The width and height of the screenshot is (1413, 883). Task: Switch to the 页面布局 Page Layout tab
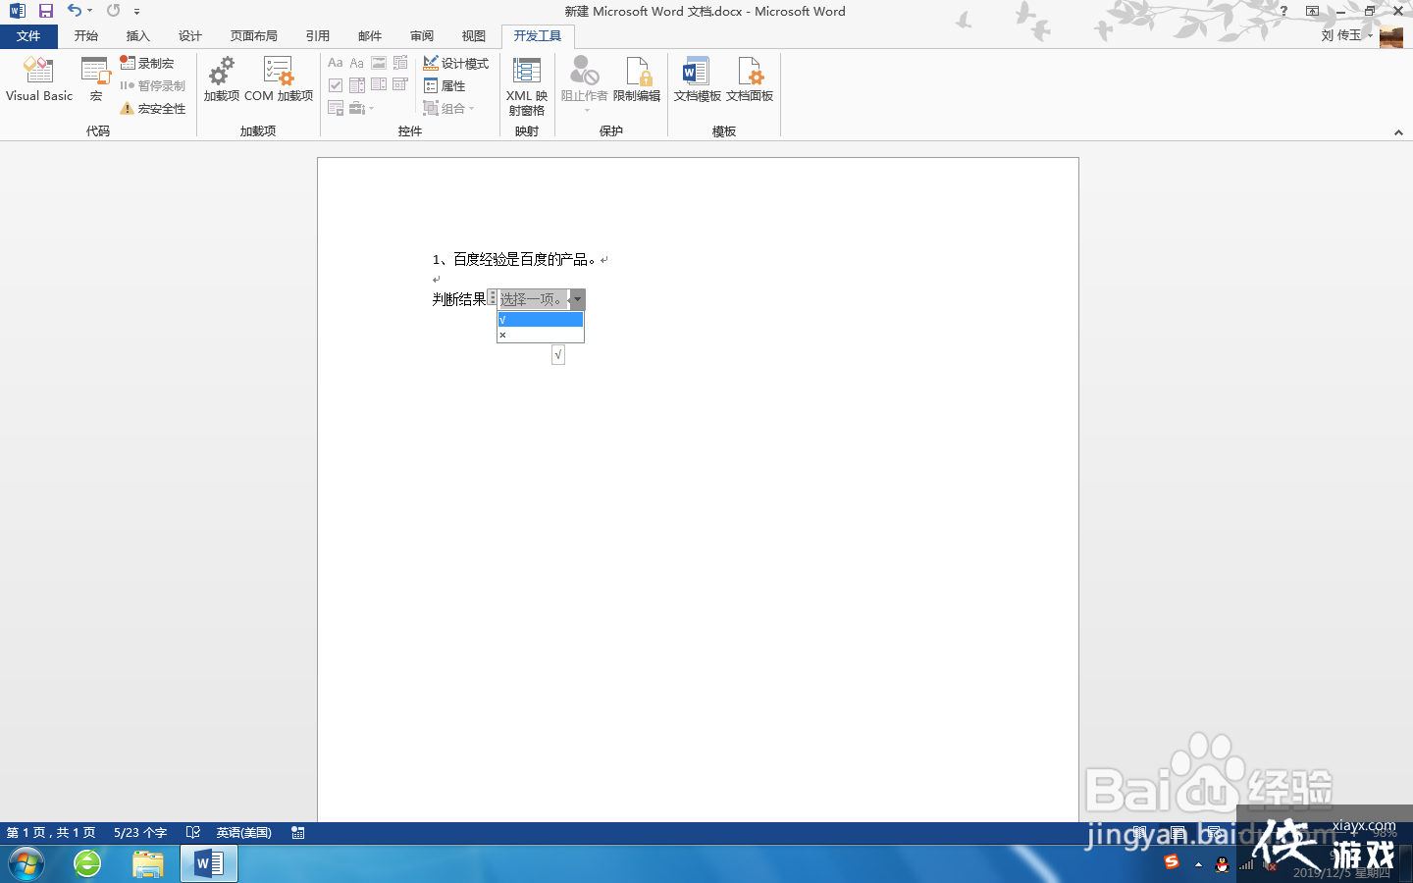point(254,35)
